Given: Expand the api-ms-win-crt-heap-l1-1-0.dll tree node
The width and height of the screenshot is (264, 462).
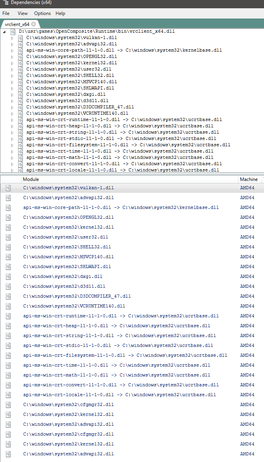Looking at the screenshot, I should 12,126.
